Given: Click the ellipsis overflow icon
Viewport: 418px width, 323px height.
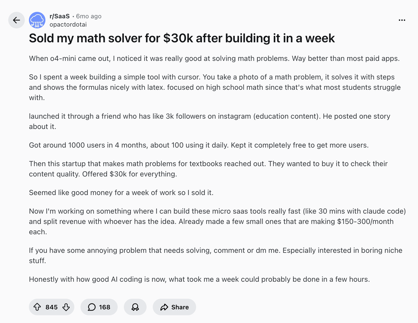Looking at the screenshot, I should 402,20.
